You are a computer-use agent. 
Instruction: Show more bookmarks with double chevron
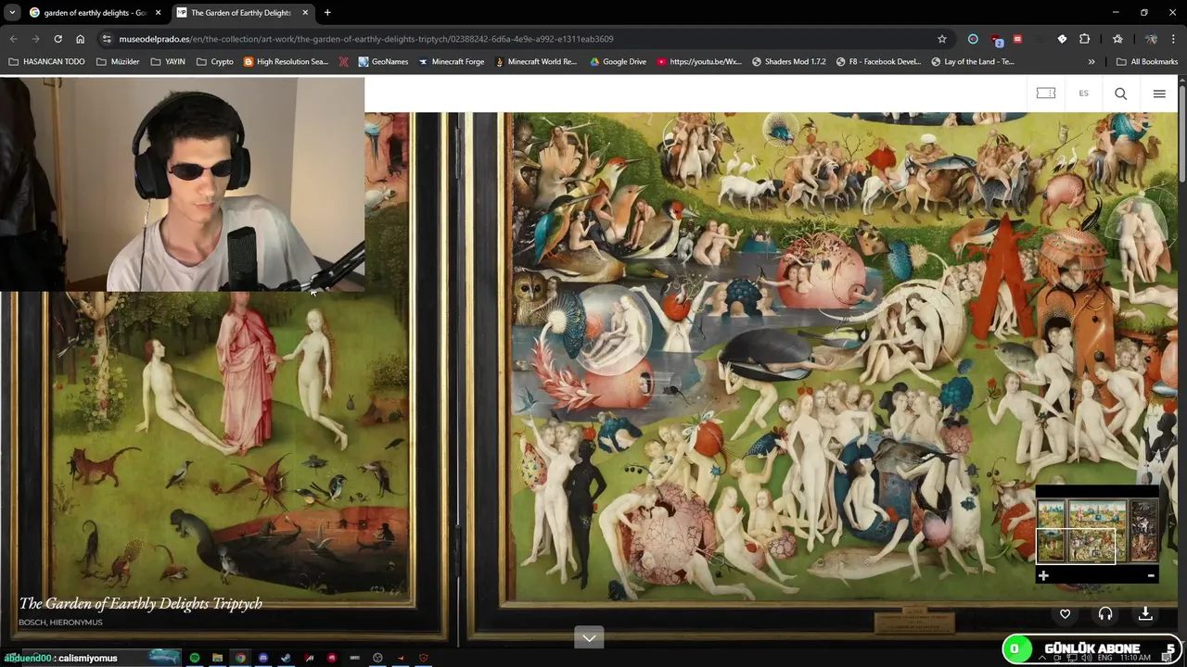coord(1091,62)
